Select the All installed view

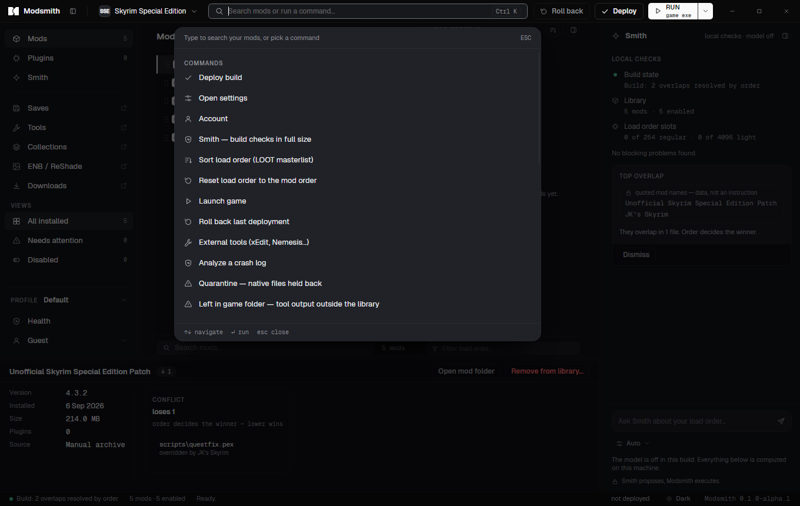pyautogui.click(x=69, y=221)
